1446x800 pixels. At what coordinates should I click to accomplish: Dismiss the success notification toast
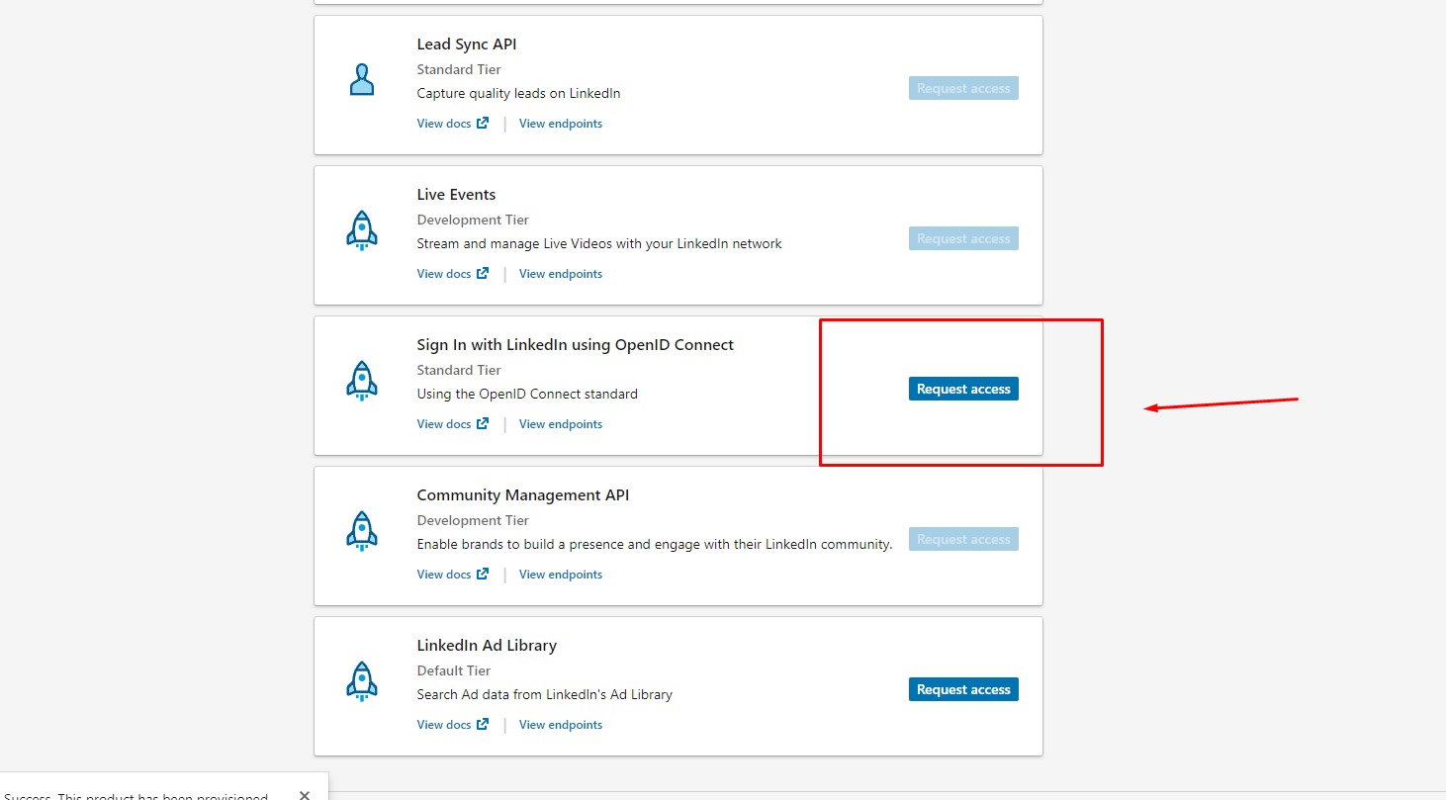(x=305, y=794)
